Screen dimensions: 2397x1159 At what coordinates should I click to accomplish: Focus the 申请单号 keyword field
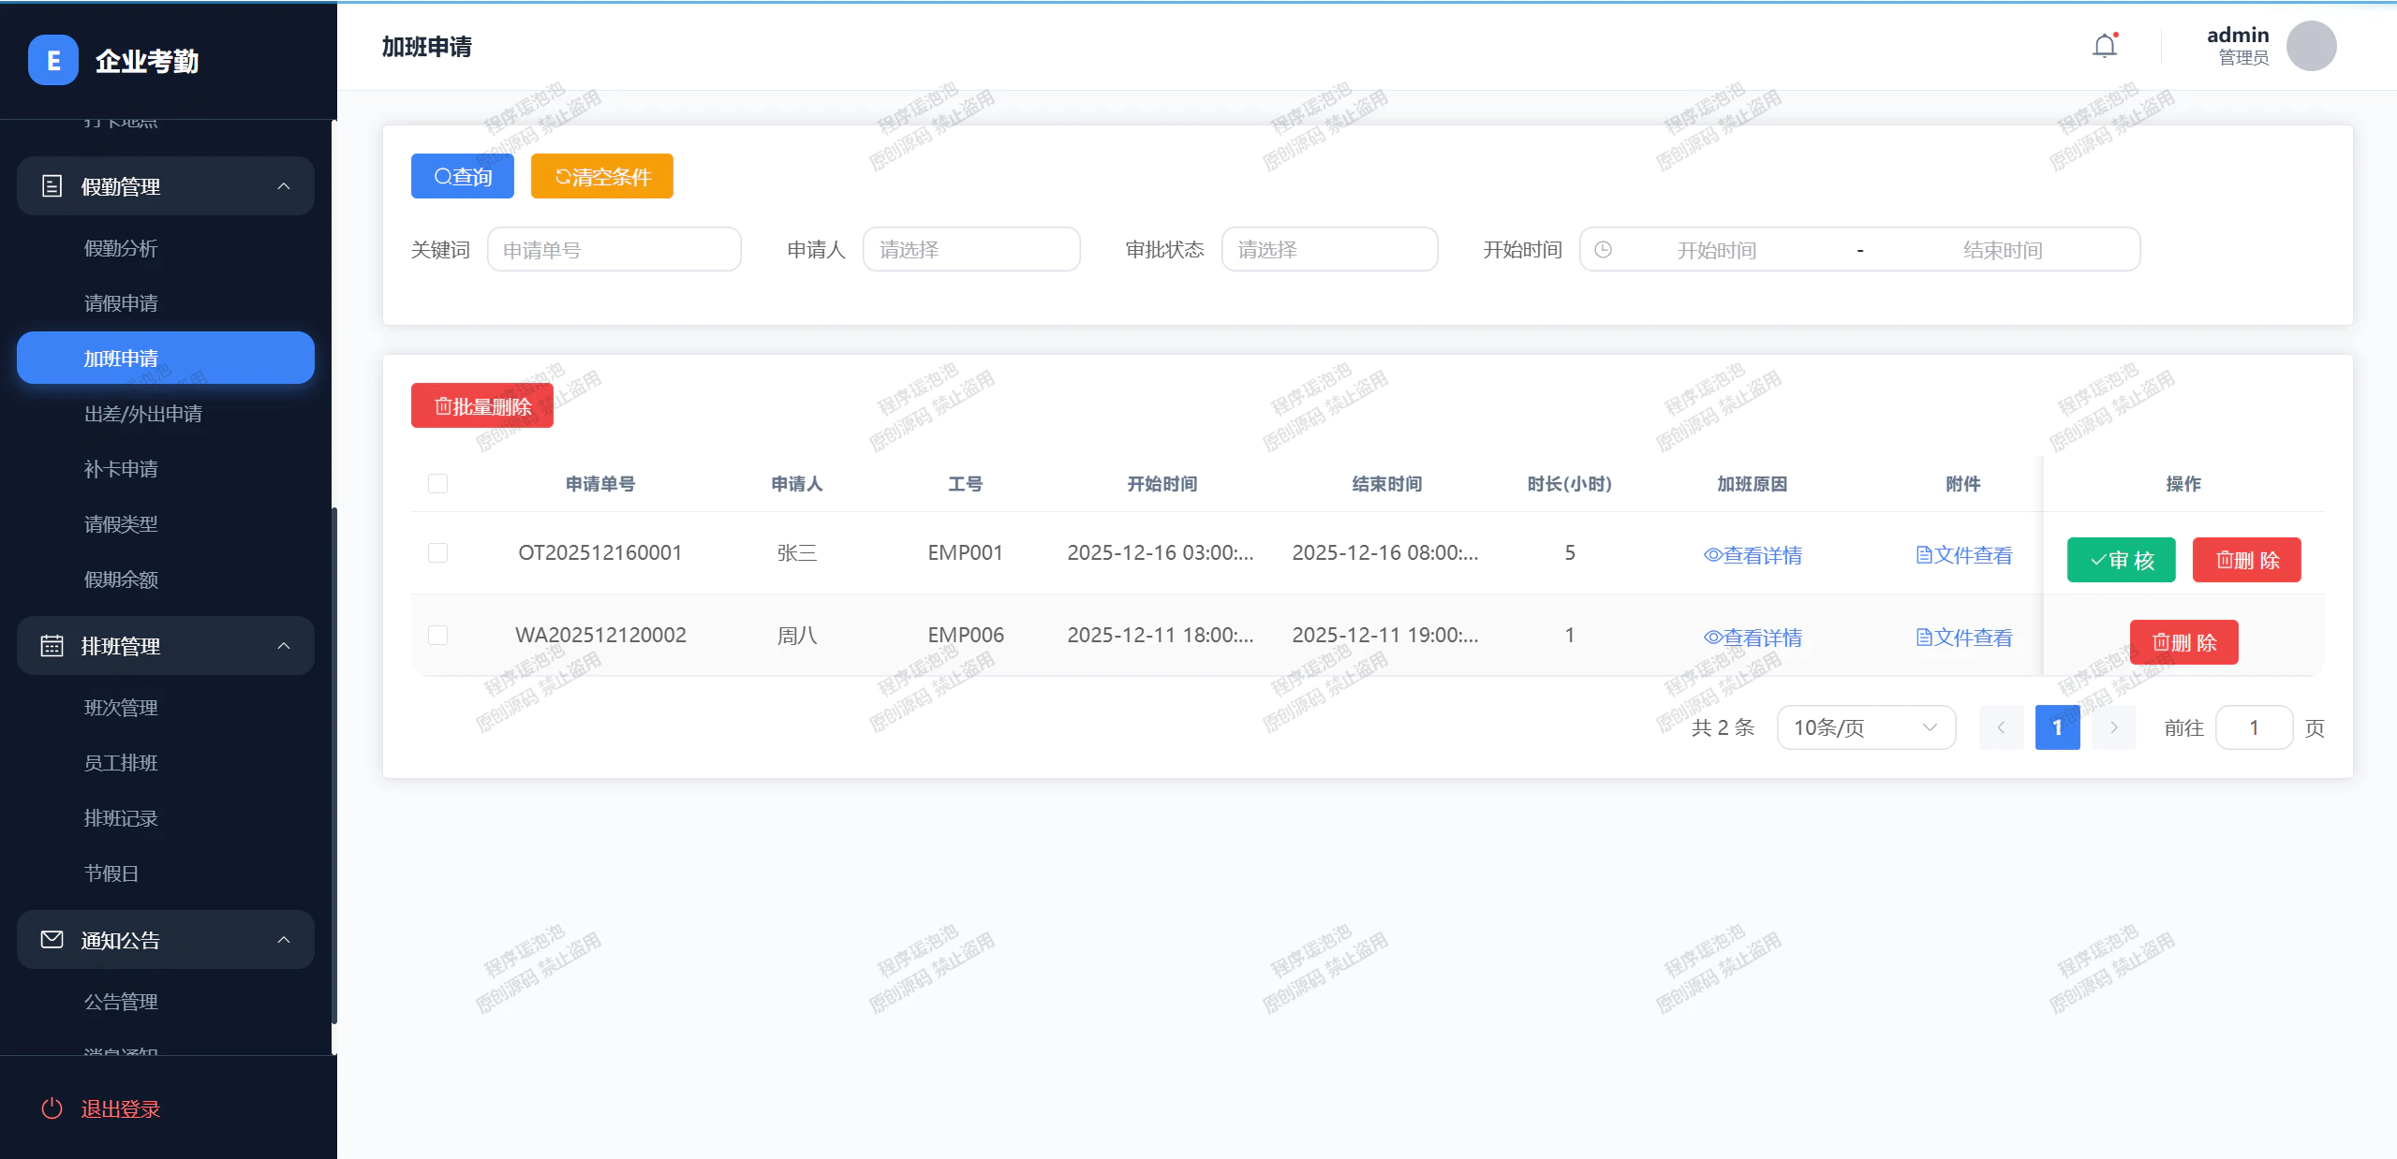click(x=614, y=250)
